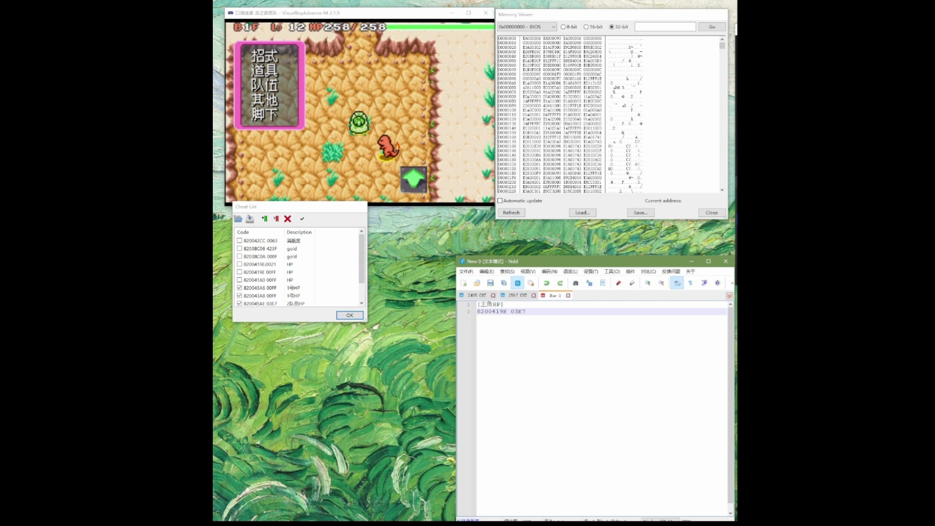Click the zoom in magnifier icon
Viewport: 935px width, 526px height.
pyautogui.click(x=648, y=283)
